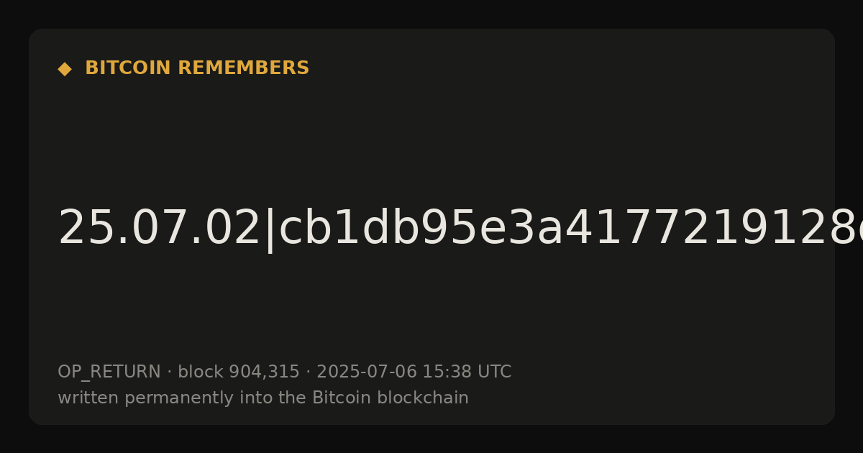The width and height of the screenshot is (863, 453).
Task: Click the words Bitcoin blockchain in the caption
Action: pyautogui.click(x=391, y=398)
